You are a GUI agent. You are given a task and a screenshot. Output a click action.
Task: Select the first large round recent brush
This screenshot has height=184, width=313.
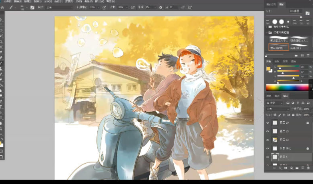tap(275, 21)
